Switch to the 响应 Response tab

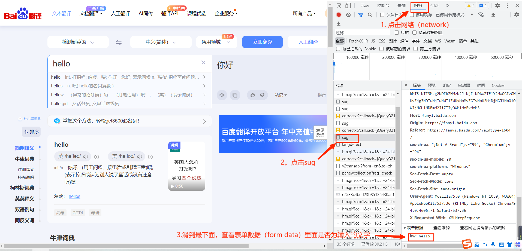[447, 85]
